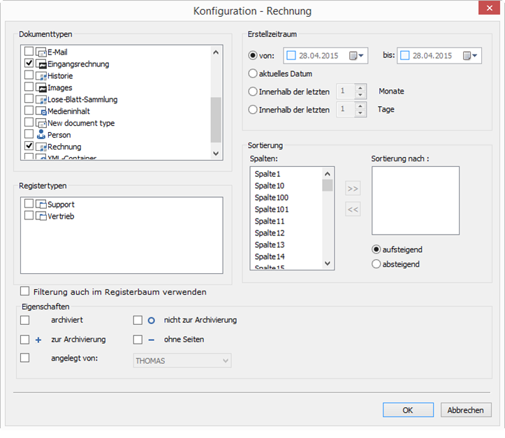Select the aktuelles Datum radio button
Screen dimensions: 505x438
(254, 73)
